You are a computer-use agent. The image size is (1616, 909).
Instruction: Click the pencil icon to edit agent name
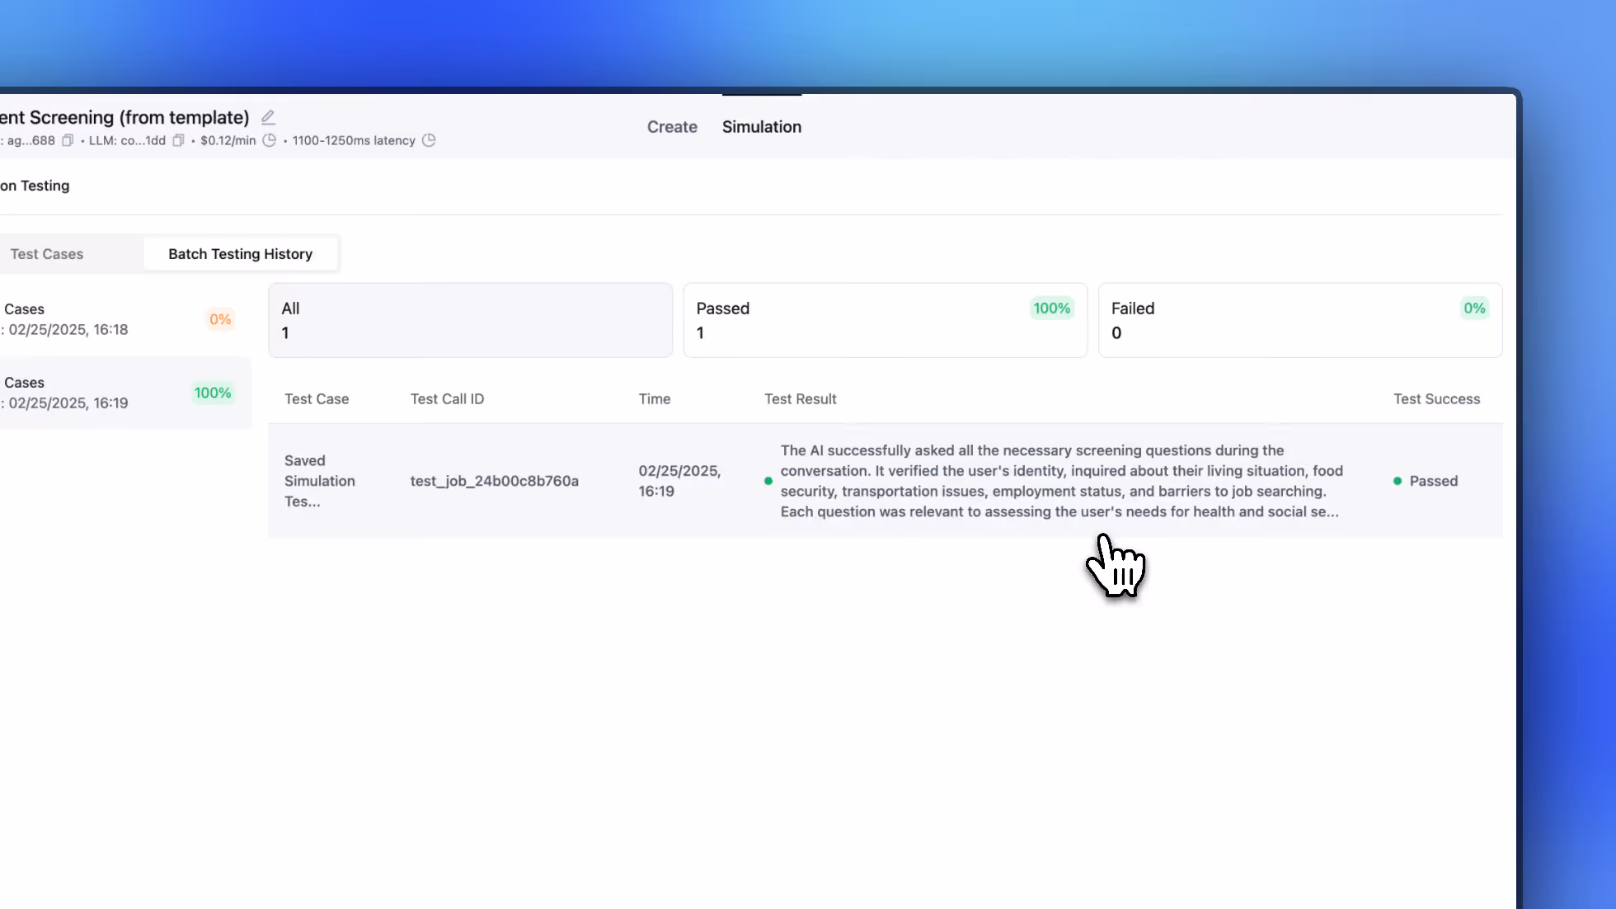(268, 117)
